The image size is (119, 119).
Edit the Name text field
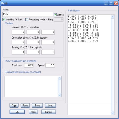pos(28,14)
